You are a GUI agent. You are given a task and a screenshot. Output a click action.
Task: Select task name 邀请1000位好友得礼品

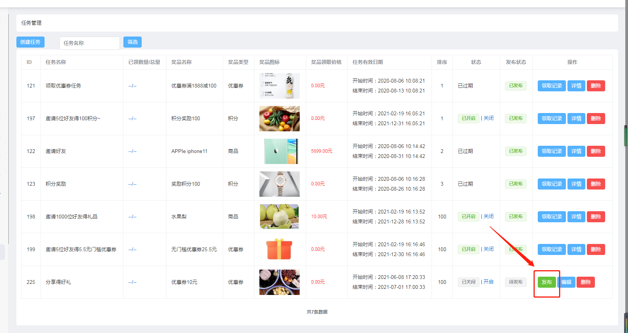tap(72, 217)
